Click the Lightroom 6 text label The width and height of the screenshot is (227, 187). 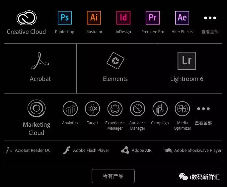click(x=187, y=79)
